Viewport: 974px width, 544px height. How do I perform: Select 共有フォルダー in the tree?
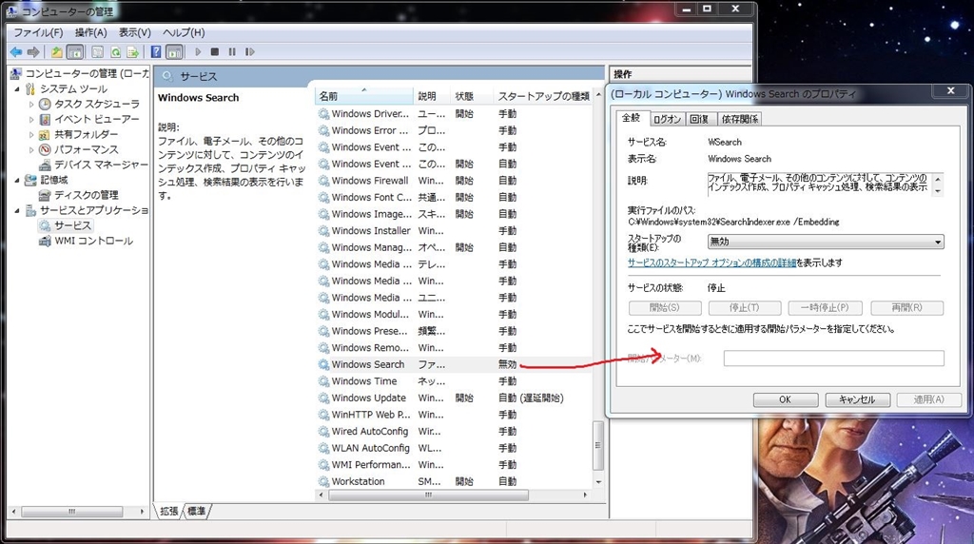tap(86, 134)
